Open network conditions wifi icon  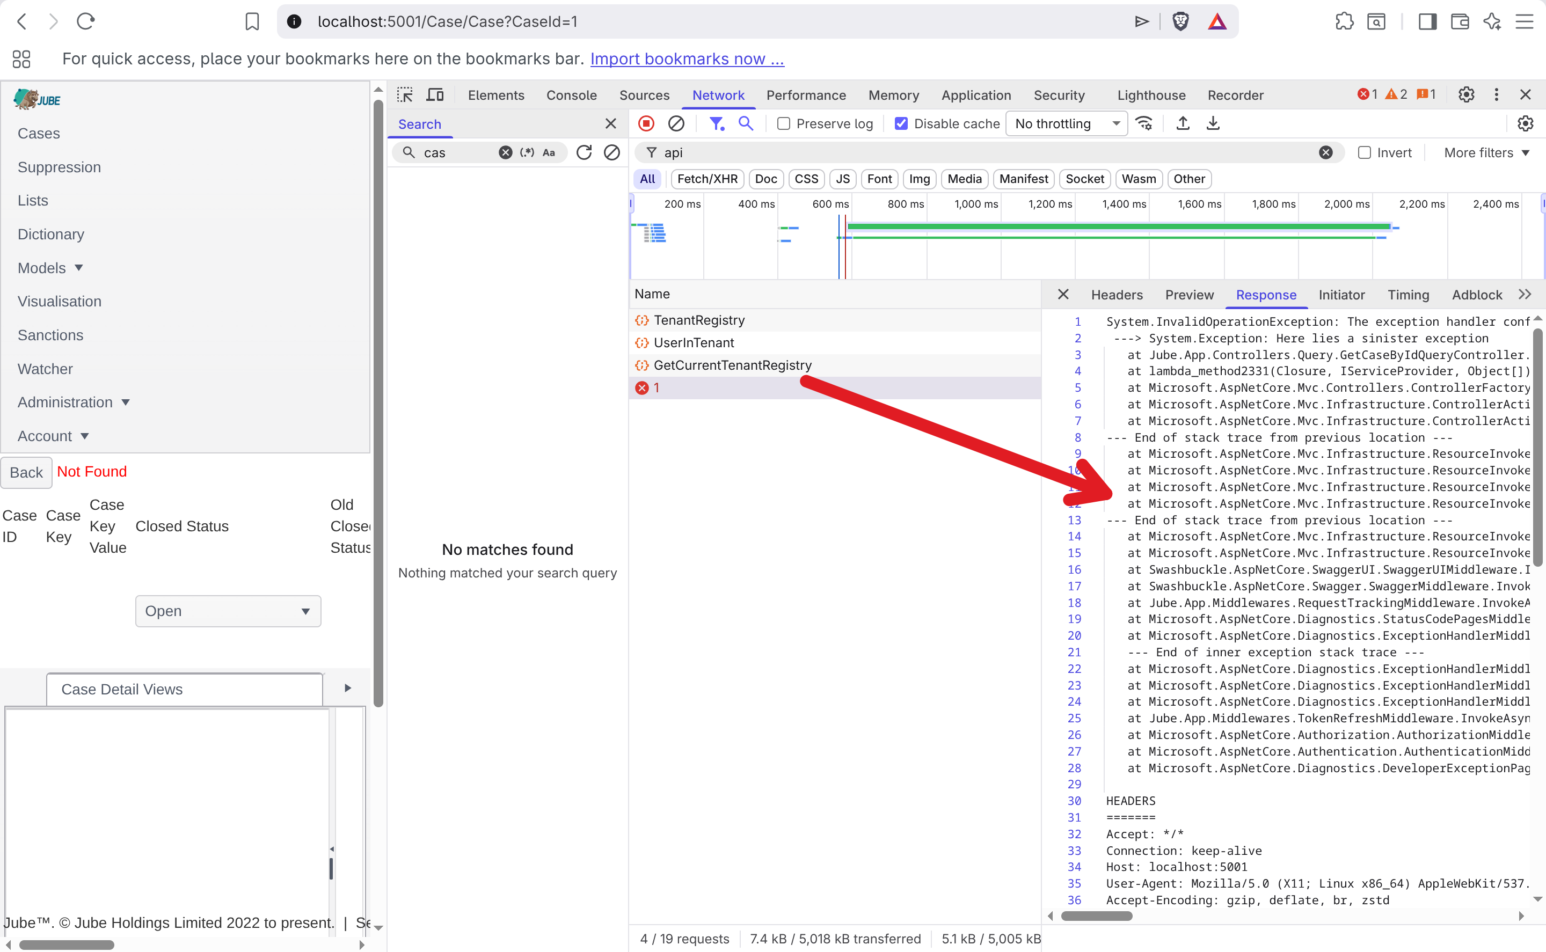1144,123
